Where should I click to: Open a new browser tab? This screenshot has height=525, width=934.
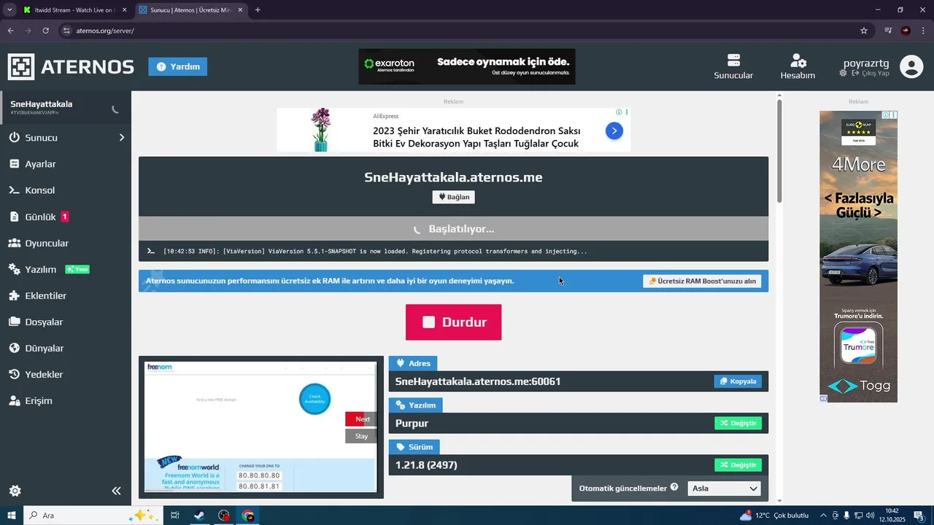pos(258,10)
